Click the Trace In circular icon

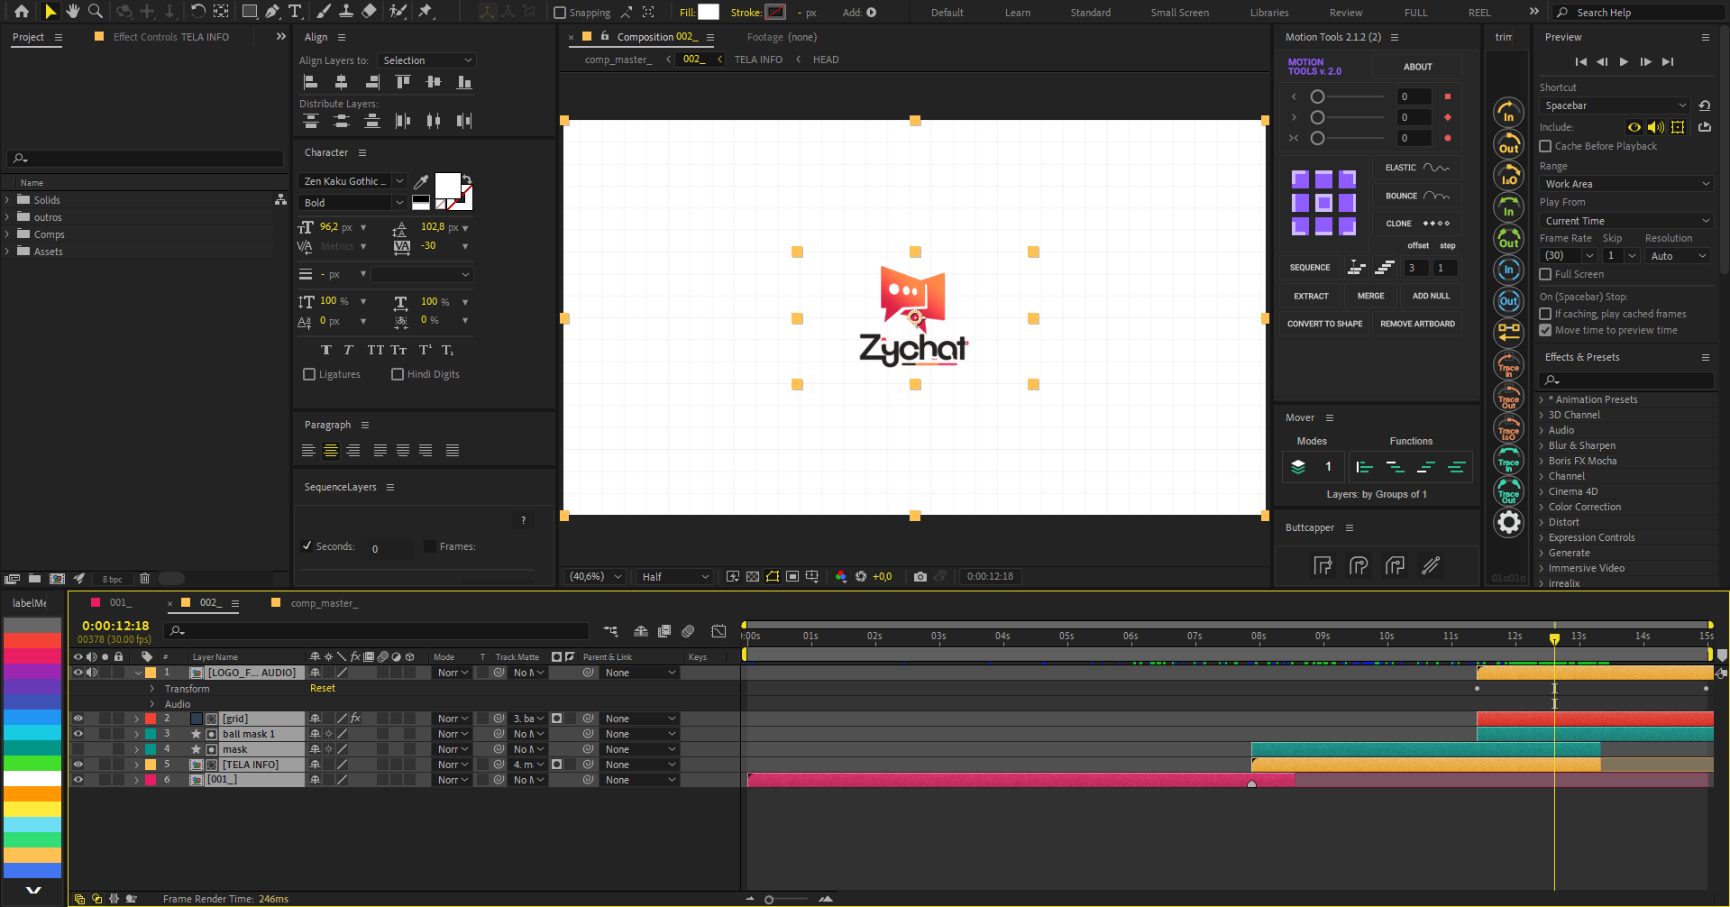tap(1508, 365)
